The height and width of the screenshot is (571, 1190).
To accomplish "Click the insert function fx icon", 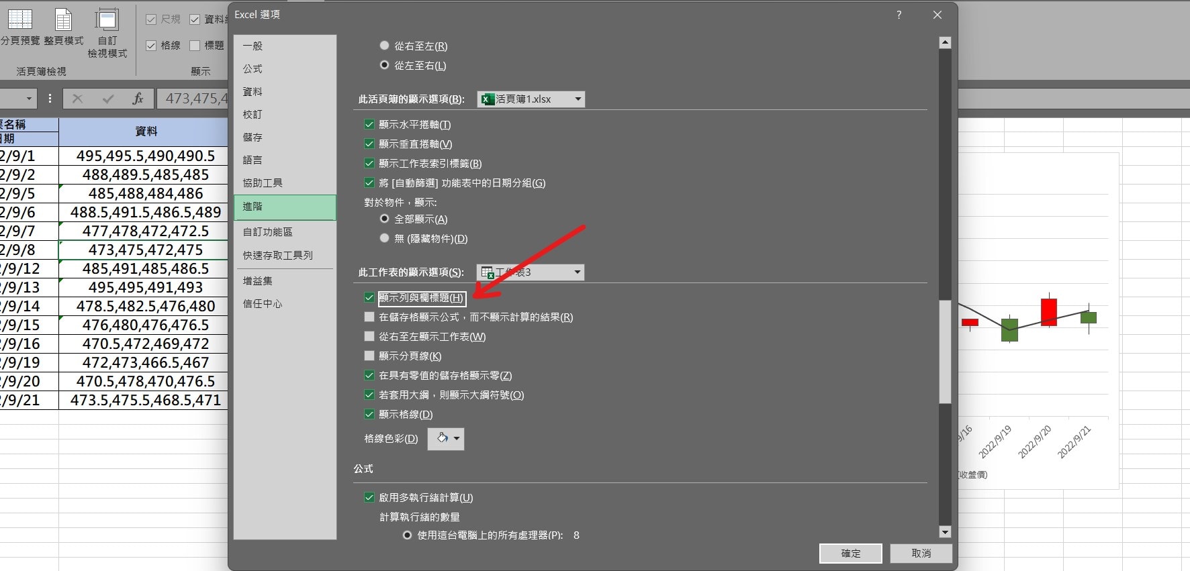I will (x=138, y=99).
